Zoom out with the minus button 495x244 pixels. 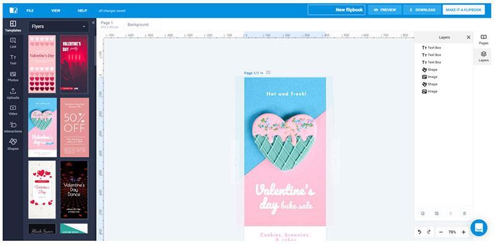tap(441, 232)
